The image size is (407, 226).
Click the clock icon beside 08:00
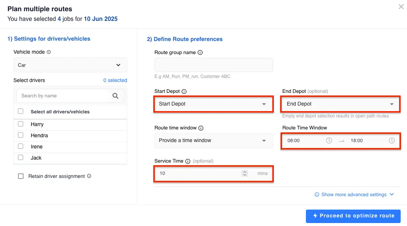(329, 140)
